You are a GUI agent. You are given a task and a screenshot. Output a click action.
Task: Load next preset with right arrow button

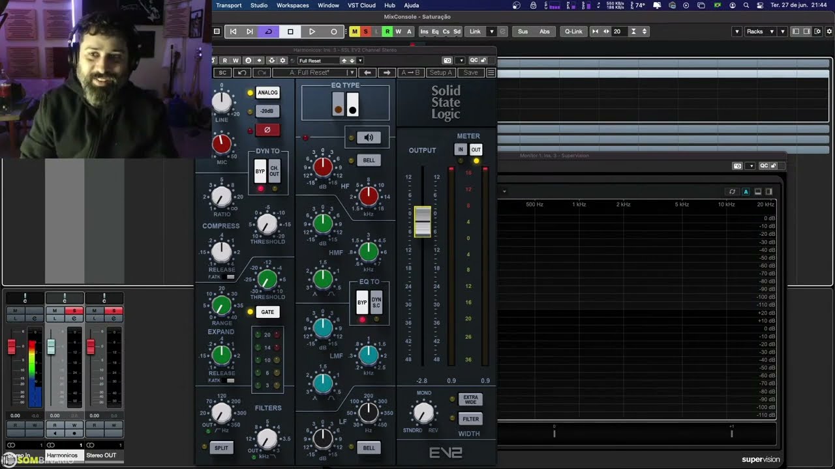tap(387, 72)
